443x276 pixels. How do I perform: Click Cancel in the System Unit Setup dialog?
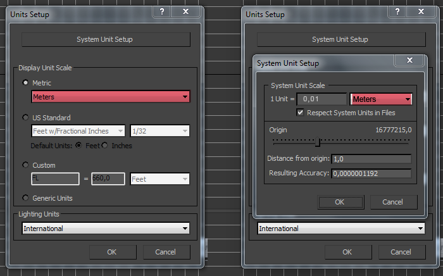394,202
